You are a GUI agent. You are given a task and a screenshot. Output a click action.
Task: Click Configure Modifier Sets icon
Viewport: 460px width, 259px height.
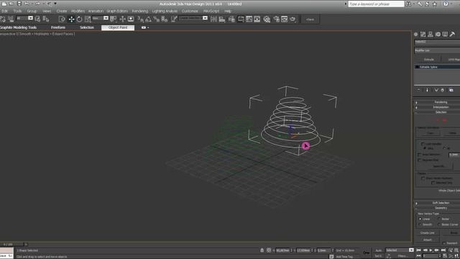pyautogui.click(x=451, y=90)
